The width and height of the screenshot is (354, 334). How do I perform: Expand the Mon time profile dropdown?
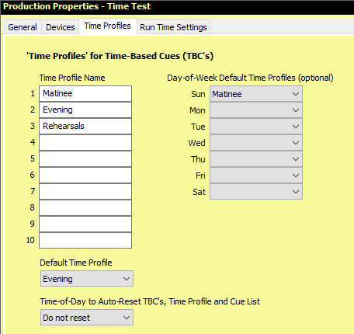click(x=256, y=110)
